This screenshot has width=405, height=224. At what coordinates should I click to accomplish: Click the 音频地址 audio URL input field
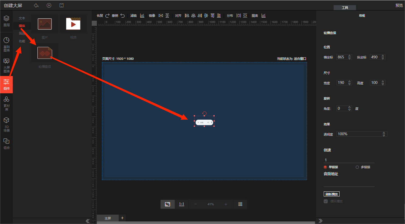[x=349, y=183]
